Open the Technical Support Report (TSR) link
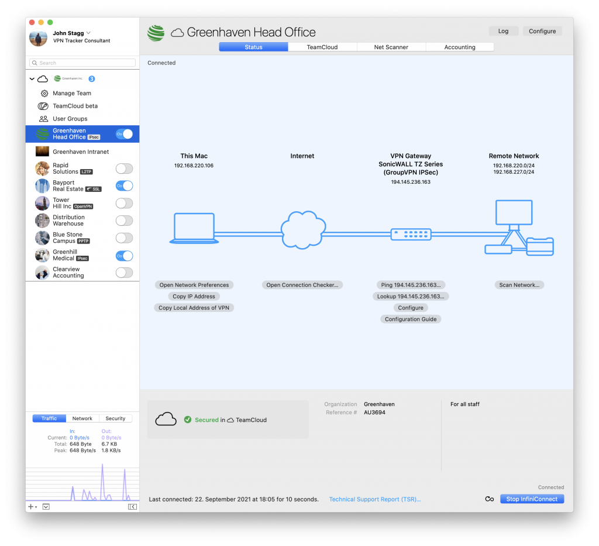 click(375, 499)
